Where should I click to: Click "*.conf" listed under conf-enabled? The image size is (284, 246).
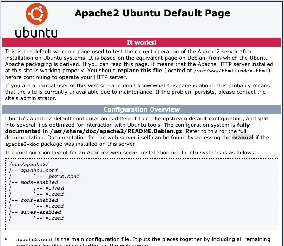(55, 206)
